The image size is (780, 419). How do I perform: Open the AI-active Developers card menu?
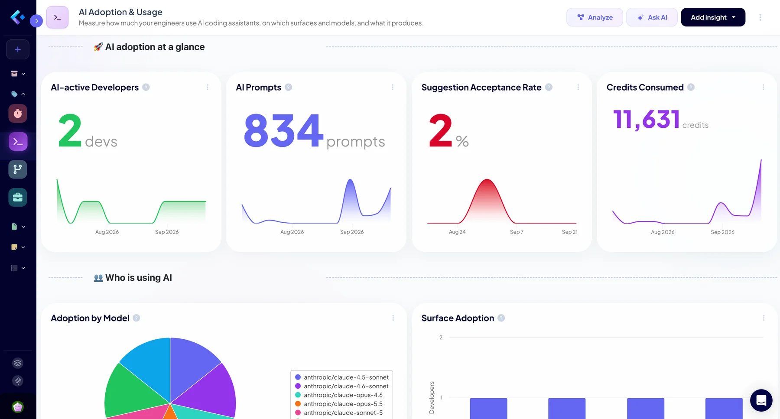tap(208, 87)
